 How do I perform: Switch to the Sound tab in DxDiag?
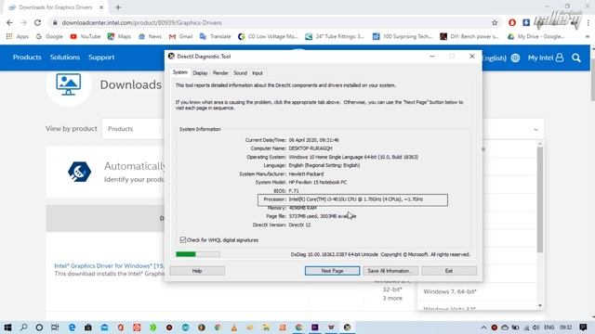[x=240, y=73]
